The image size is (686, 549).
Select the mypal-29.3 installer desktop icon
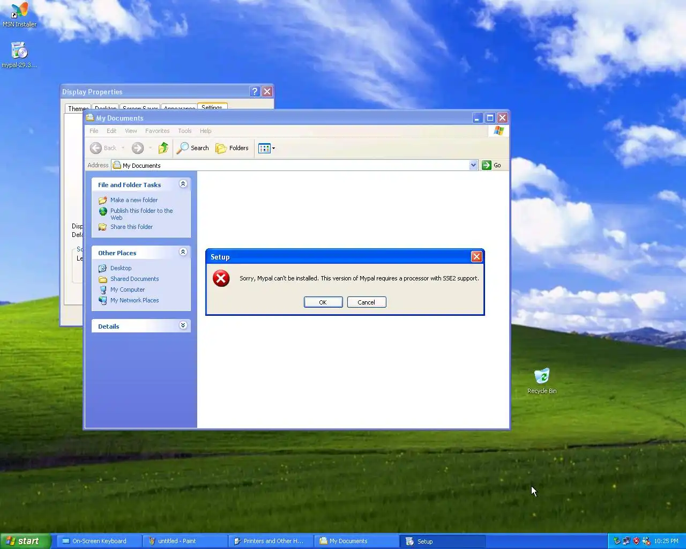pos(19,55)
